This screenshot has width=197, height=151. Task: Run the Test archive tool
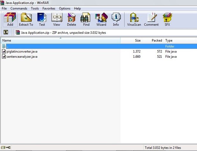(42, 19)
